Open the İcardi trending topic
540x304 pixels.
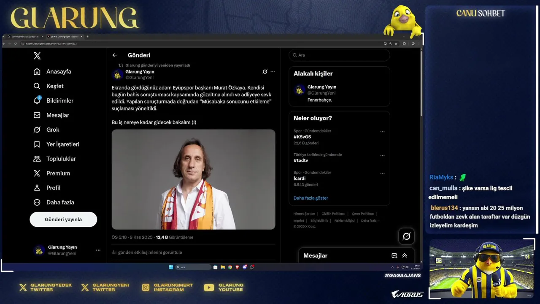click(x=300, y=179)
